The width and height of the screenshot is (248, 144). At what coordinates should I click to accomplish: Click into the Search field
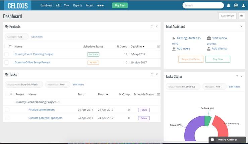203,6
